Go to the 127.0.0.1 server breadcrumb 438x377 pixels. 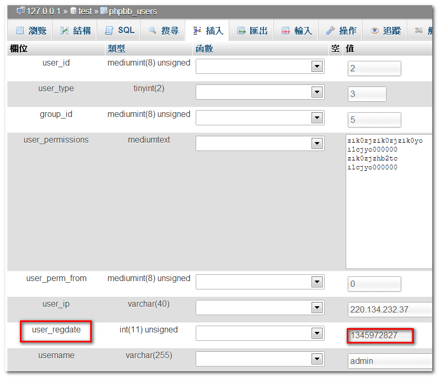tap(44, 11)
